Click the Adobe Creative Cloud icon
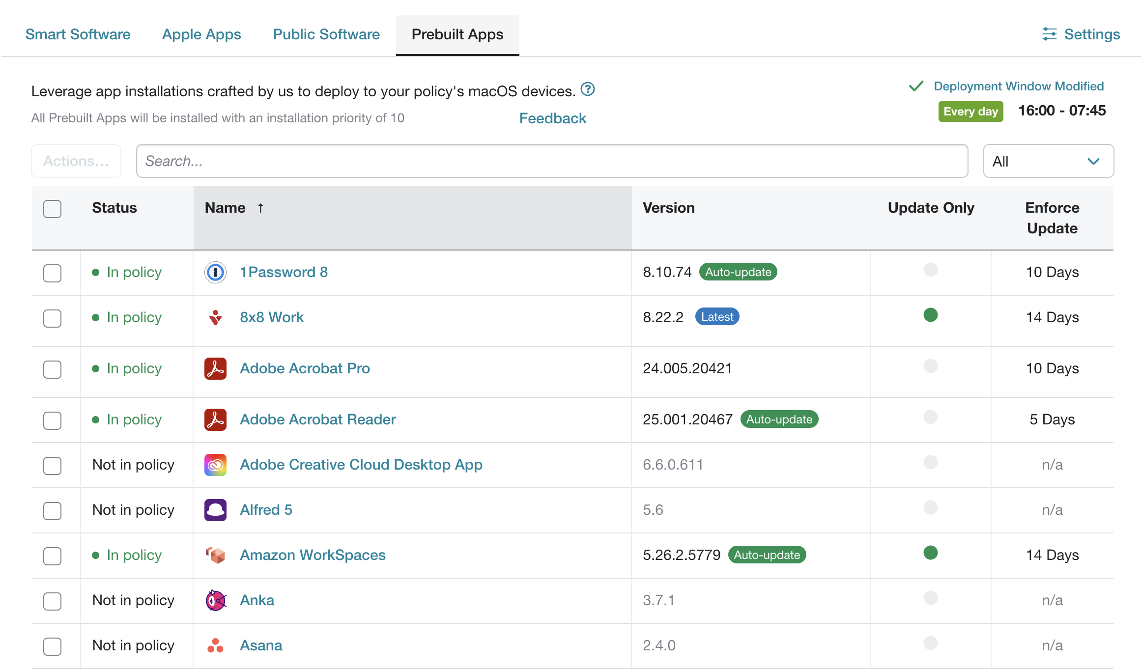This screenshot has width=1141, height=670. [x=215, y=465]
